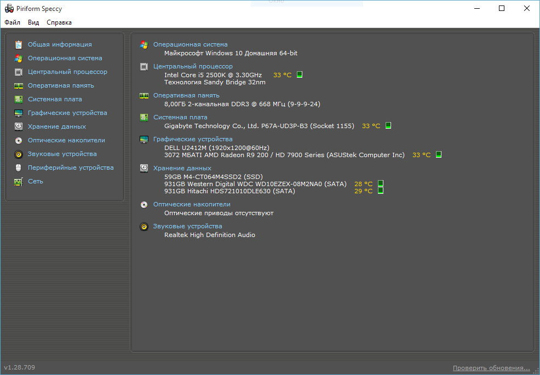Click the Intel Core i5 2500K text
Image resolution: width=540 pixels, height=375 pixels.
[x=213, y=75]
